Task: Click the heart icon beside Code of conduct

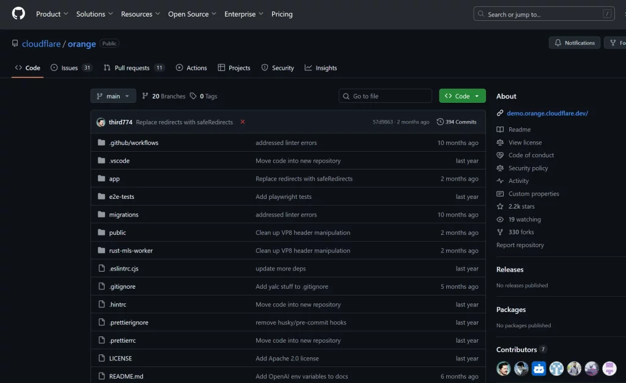Action: [x=500, y=155]
